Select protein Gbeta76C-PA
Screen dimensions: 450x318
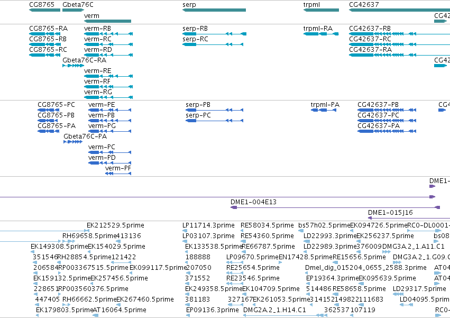(x=73, y=142)
